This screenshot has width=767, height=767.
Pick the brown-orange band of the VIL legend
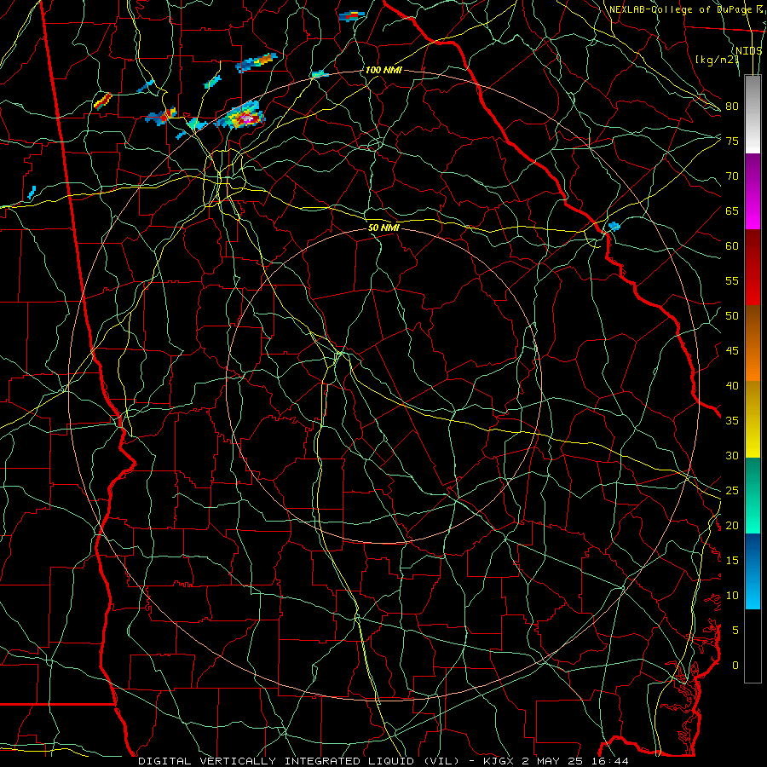pyautogui.click(x=753, y=343)
